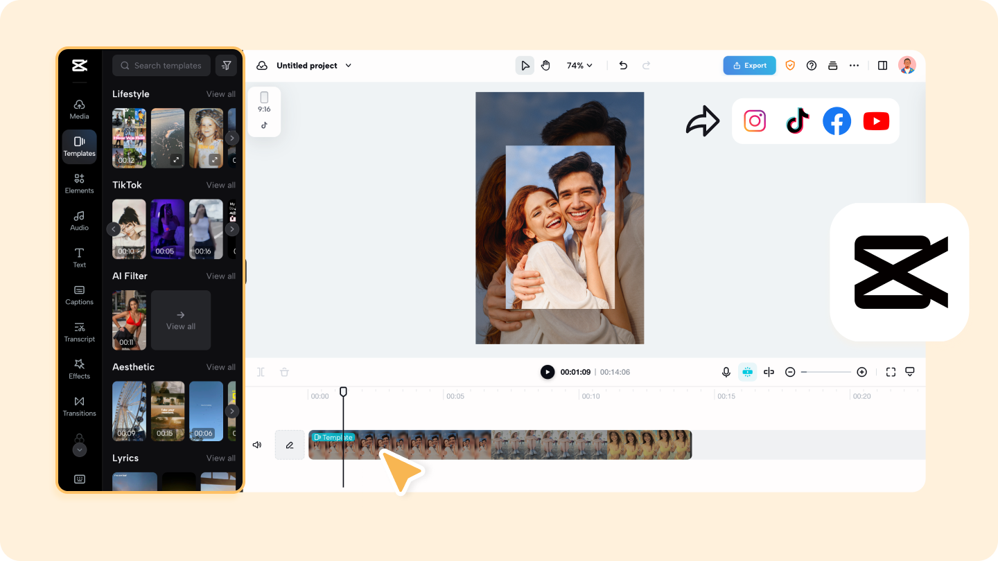998x561 pixels.
Task: Focus the Search templates field
Action: (x=161, y=66)
